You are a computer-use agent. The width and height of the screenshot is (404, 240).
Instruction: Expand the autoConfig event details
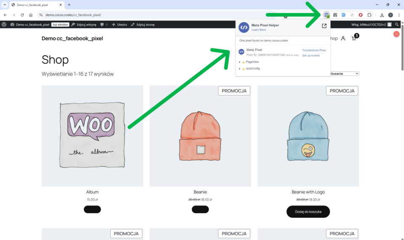(239, 69)
